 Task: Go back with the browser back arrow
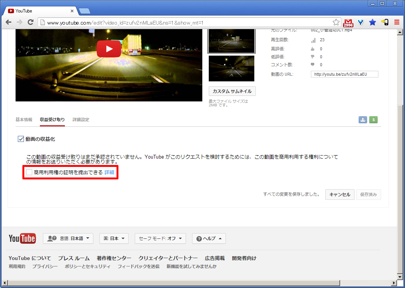point(8,22)
